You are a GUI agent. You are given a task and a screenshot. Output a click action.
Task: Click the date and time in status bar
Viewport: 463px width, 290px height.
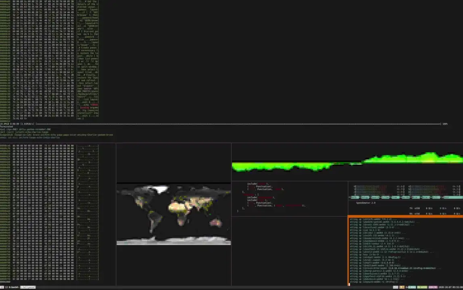[x=450, y=287]
